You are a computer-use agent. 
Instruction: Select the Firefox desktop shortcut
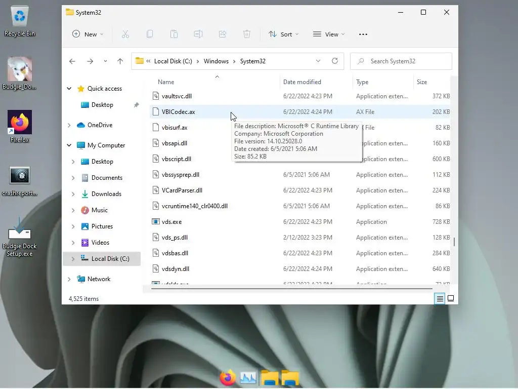tap(20, 126)
